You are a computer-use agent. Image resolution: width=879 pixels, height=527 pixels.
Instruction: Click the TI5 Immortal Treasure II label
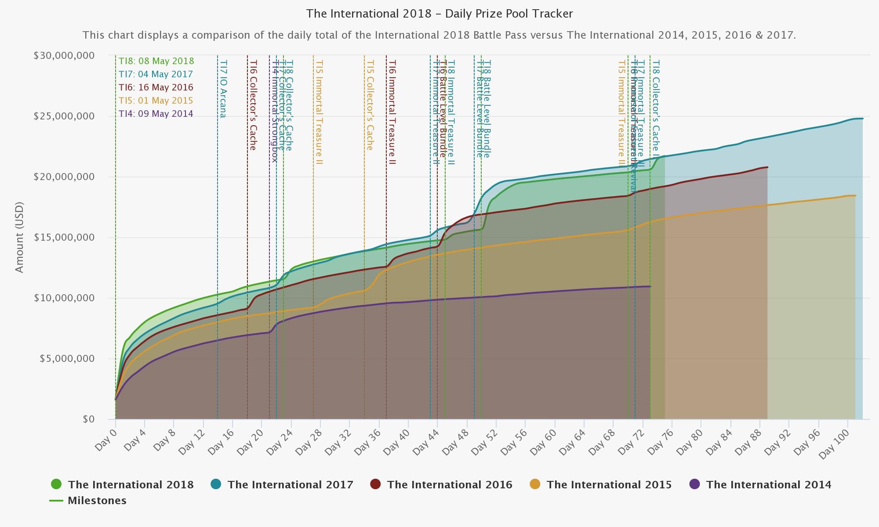tap(319, 112)
